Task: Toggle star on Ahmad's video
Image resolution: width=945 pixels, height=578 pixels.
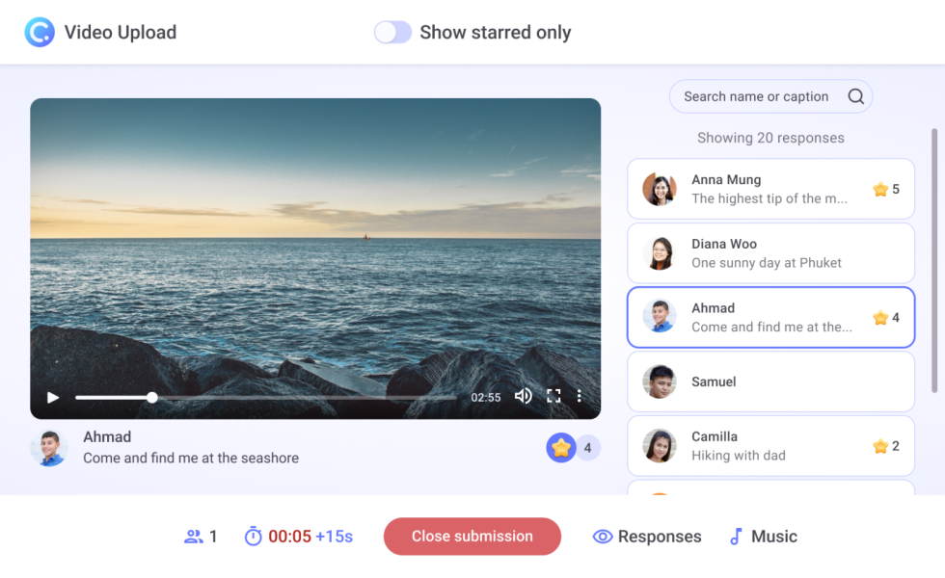Action: point(561,448)
